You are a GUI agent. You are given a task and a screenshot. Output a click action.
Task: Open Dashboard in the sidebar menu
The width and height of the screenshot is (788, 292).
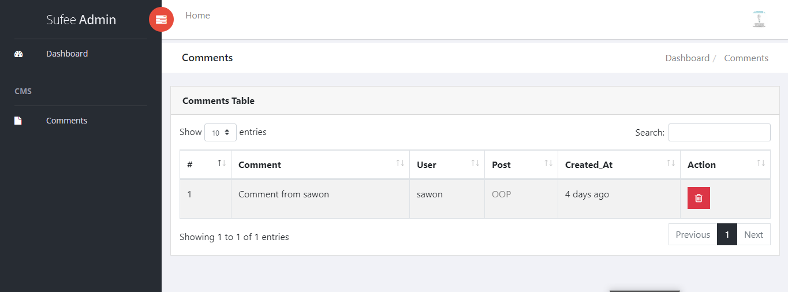(x=67, y=54)
